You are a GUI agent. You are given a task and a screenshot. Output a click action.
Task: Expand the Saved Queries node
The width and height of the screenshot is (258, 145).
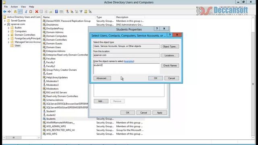click(x=5, y=21)
